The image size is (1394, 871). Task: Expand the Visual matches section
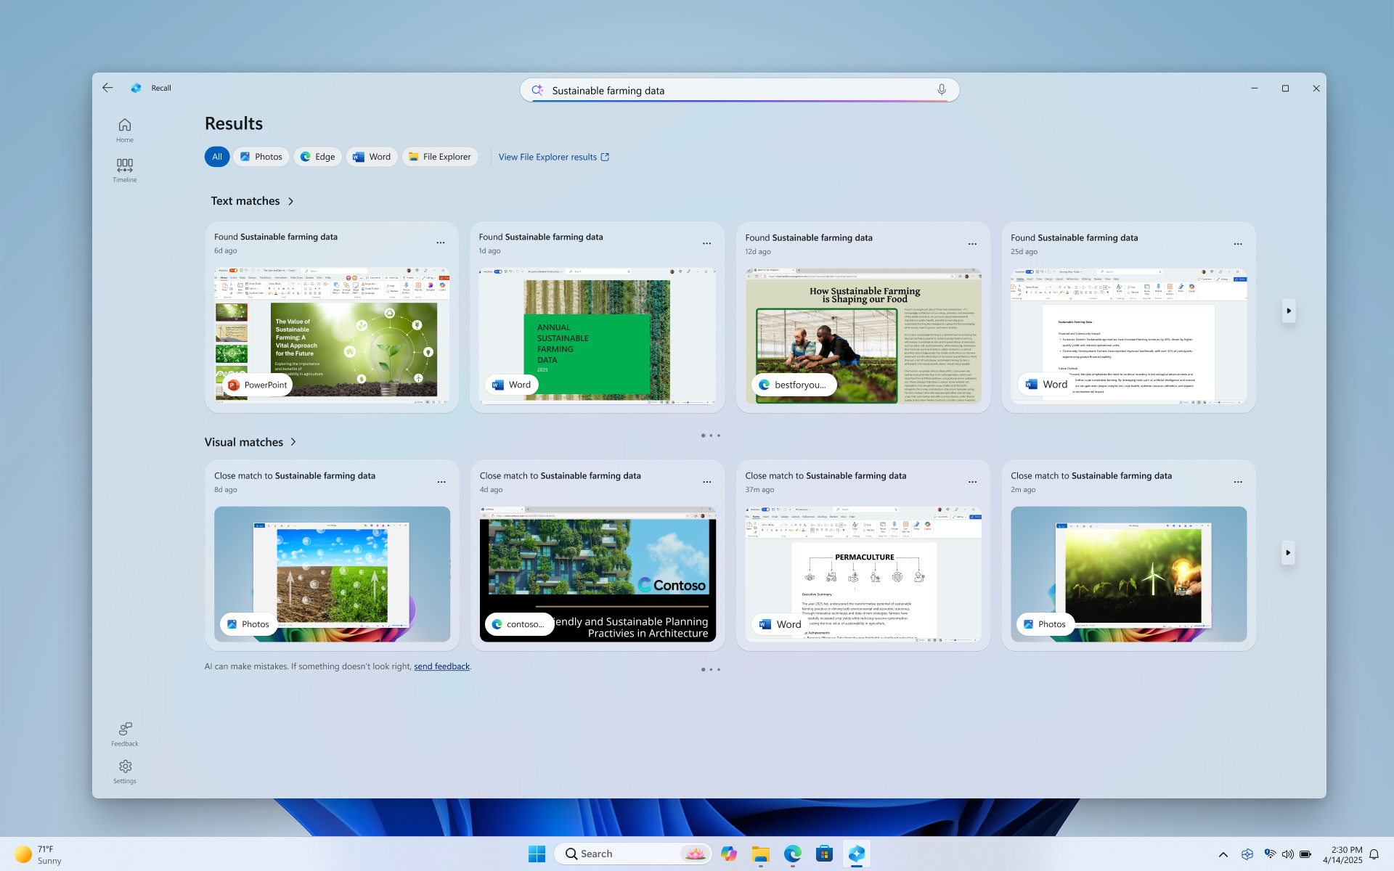[x=293, y=441]
